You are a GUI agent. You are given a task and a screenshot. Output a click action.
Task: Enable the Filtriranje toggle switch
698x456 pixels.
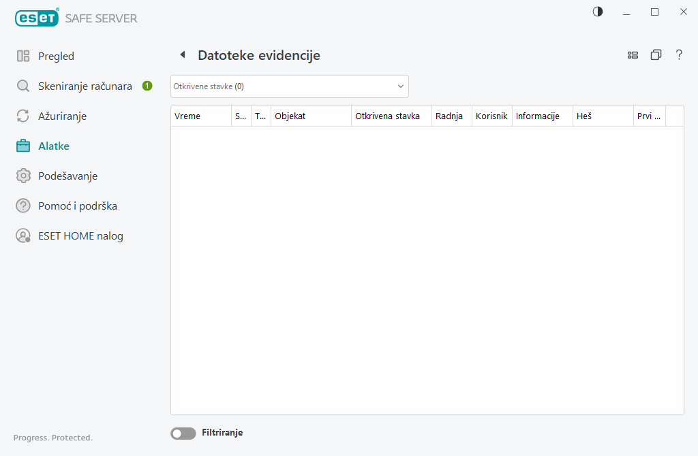point(183,433)
